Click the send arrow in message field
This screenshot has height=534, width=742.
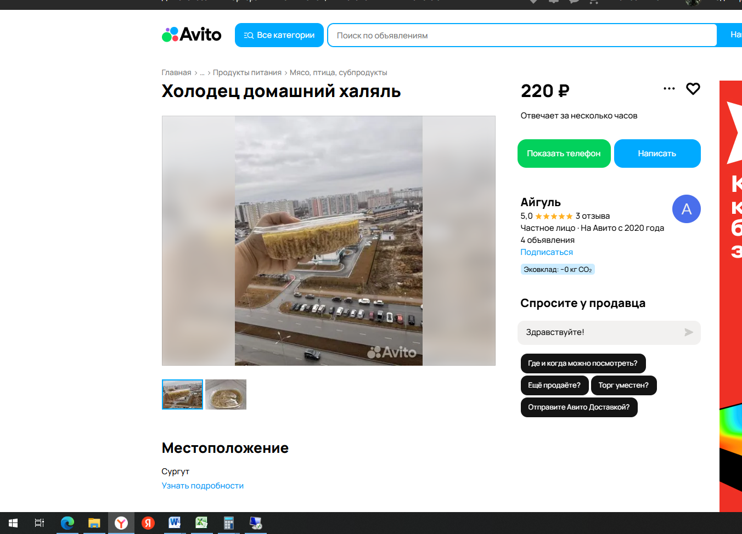[x=688, y=332]
